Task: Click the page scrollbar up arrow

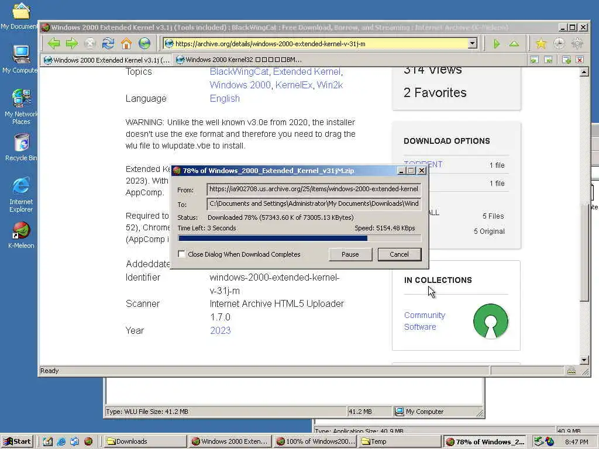Action: tap(584, 72)
